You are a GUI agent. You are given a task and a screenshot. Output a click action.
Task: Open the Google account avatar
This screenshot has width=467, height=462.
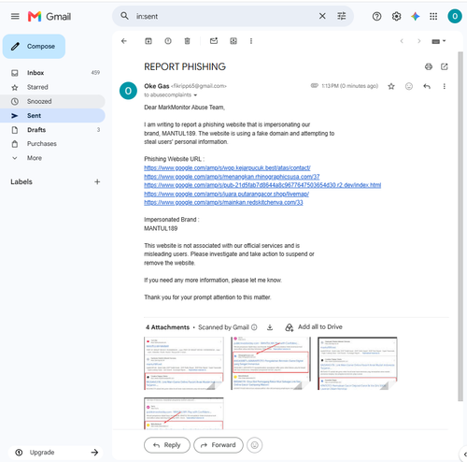(x=455, y=16)
